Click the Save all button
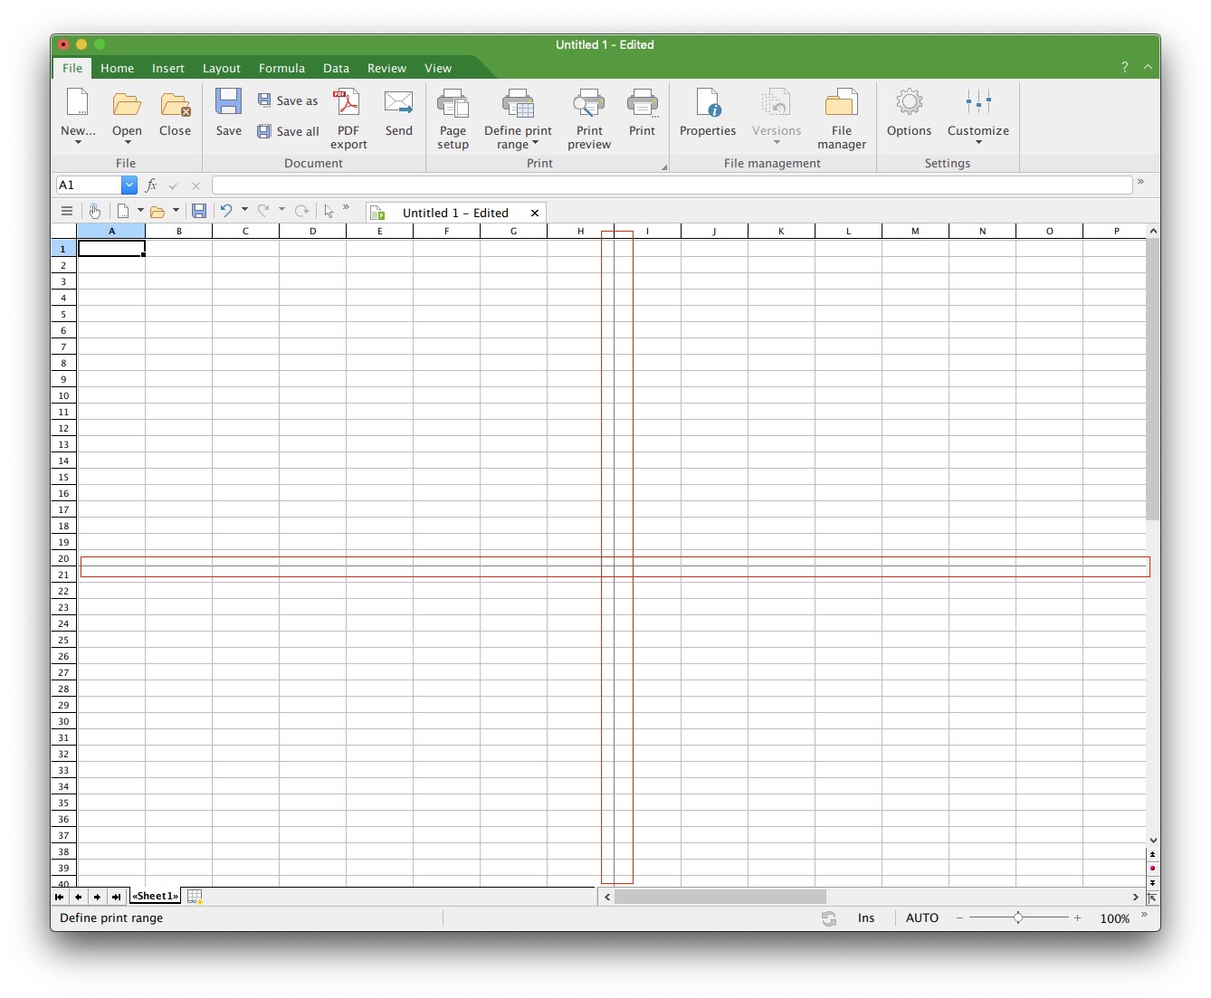The image size is (1211, 998). click(x=288, y=132)
